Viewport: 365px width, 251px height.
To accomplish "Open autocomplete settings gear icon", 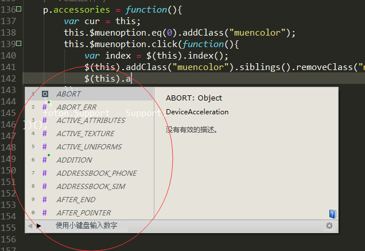I will [x=329, y=226].
